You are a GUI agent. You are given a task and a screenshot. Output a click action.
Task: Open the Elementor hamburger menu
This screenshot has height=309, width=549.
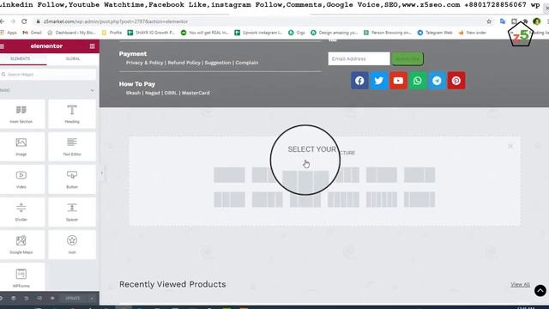point(2,45)
